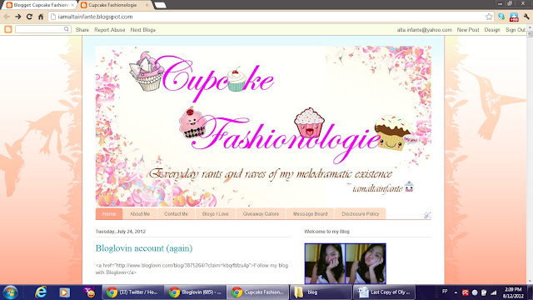Open Last Copy of Oly document in taskbar
Screen dimensions: 533x300
(384, 292)
